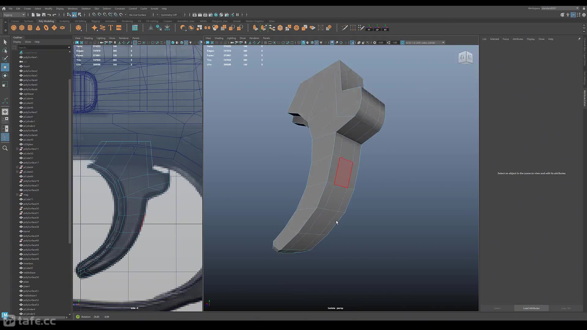Screen dimensions: 587x330
Task: Open the Modify menu
Action: coord(48,9)
